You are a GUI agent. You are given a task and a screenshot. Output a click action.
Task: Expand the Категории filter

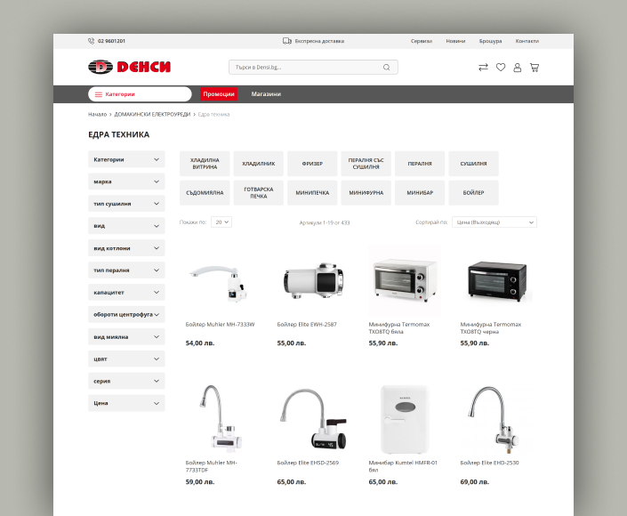(126, 159)
